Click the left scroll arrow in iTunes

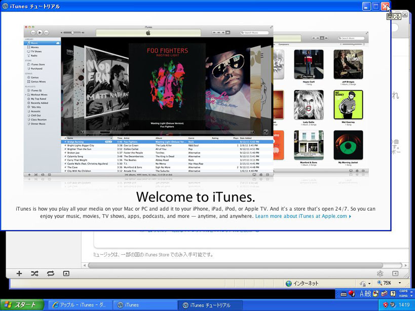85,265
